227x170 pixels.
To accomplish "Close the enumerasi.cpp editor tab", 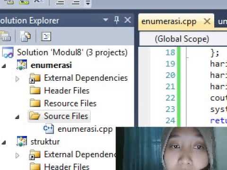I will click(x=207, y=21).
